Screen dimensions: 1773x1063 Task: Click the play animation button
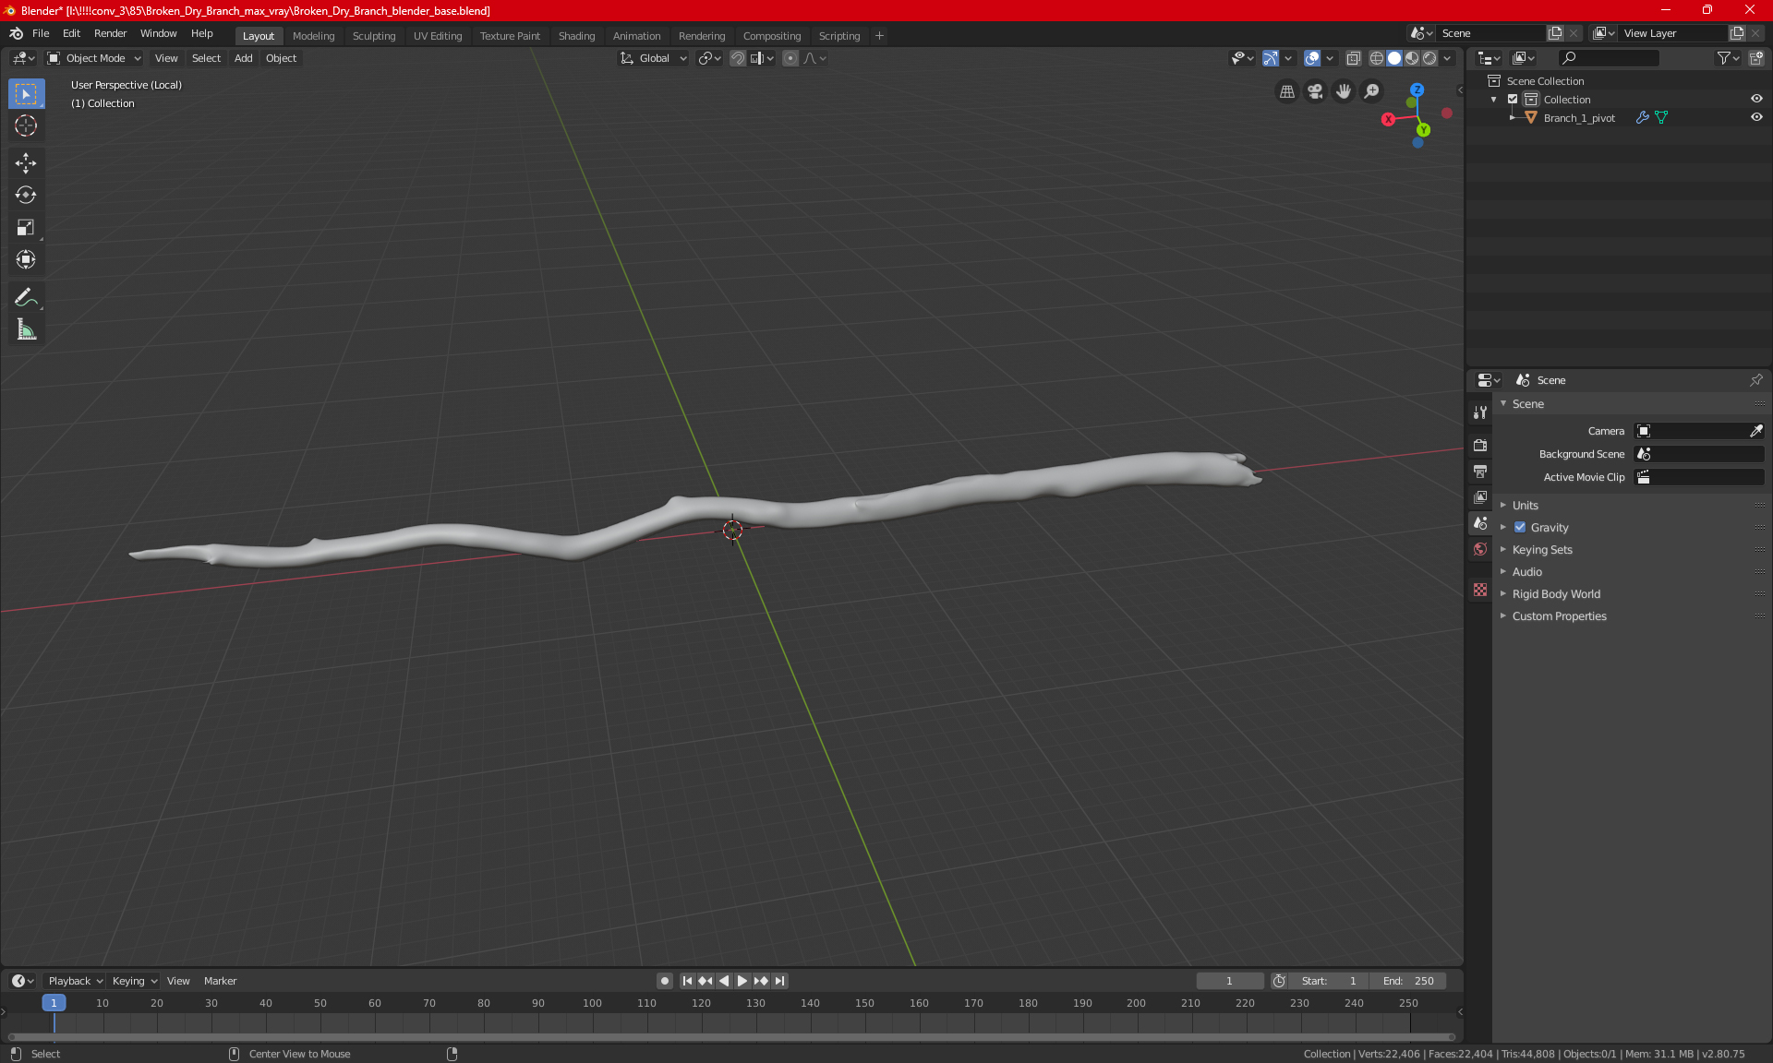coord(742,981)
